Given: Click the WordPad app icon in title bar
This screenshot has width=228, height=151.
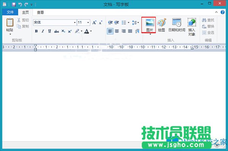Looking at the screenshot, I should click(5, 4).
